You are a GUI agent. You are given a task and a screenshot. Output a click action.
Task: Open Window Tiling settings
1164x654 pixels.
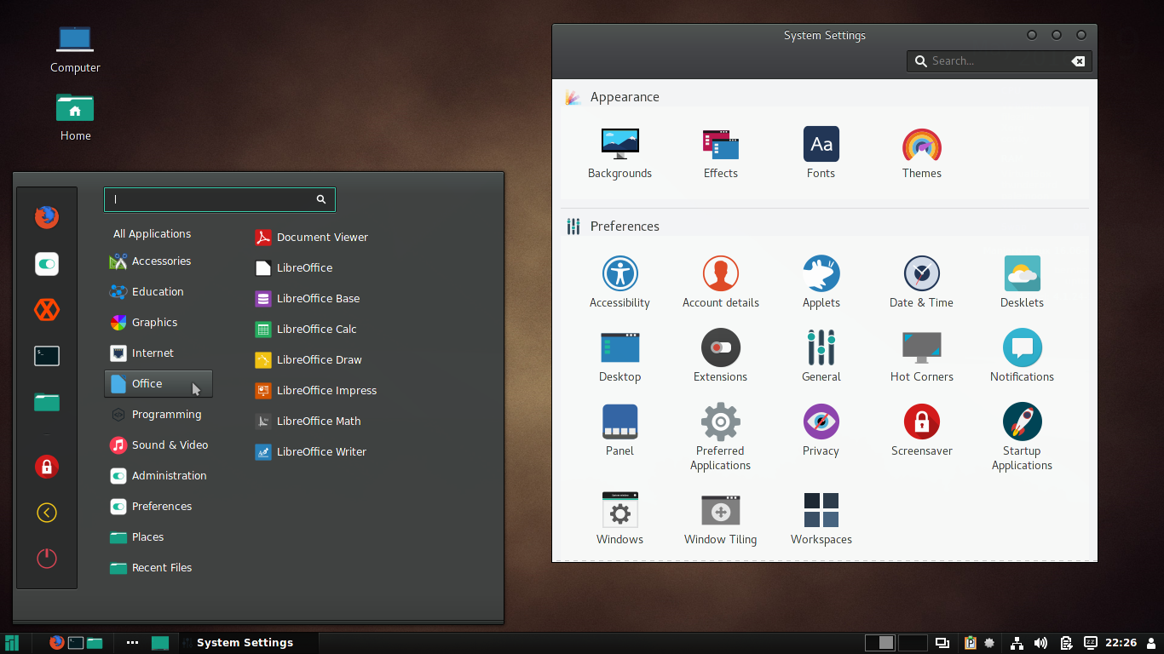[720, 519]
